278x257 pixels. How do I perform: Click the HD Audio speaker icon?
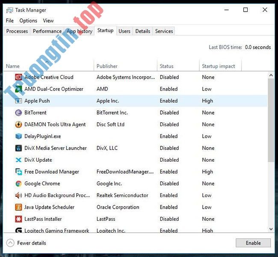pyautogui.click(x=18, y=195)
